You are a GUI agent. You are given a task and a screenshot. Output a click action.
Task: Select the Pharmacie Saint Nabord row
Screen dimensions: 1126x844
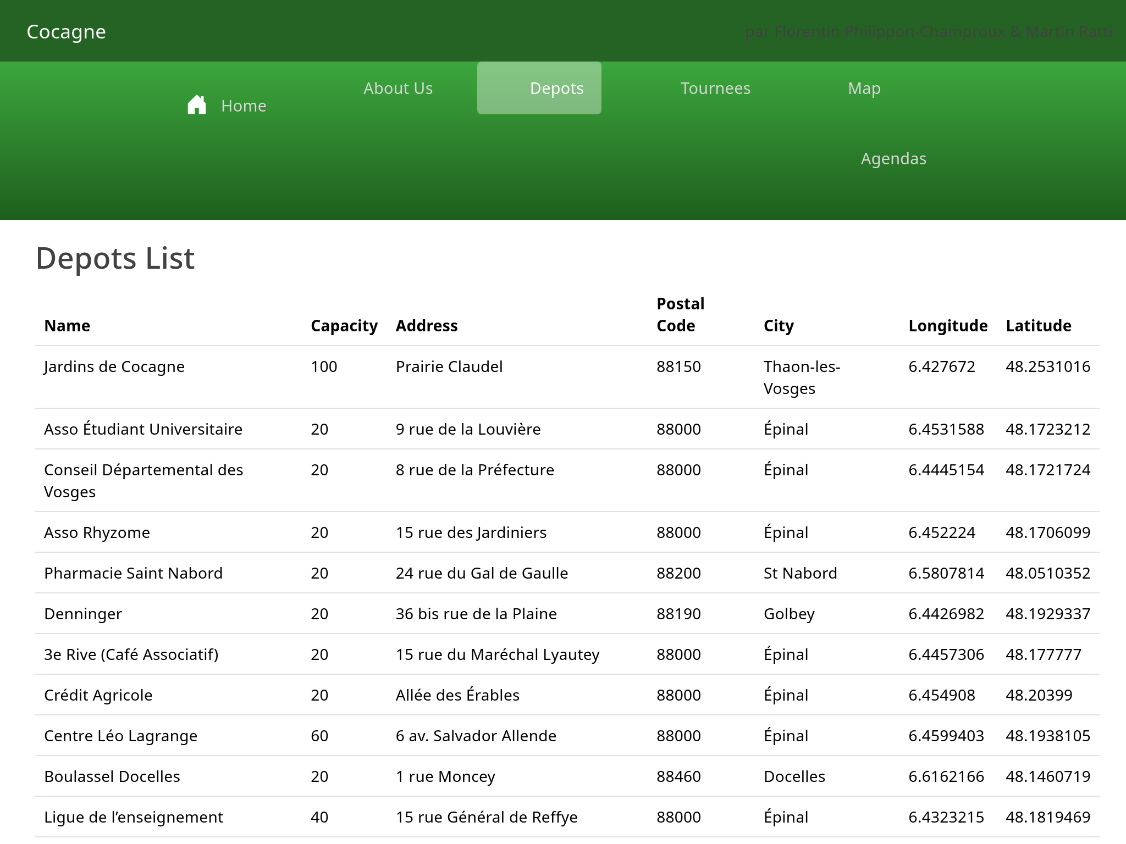point(133,573)
